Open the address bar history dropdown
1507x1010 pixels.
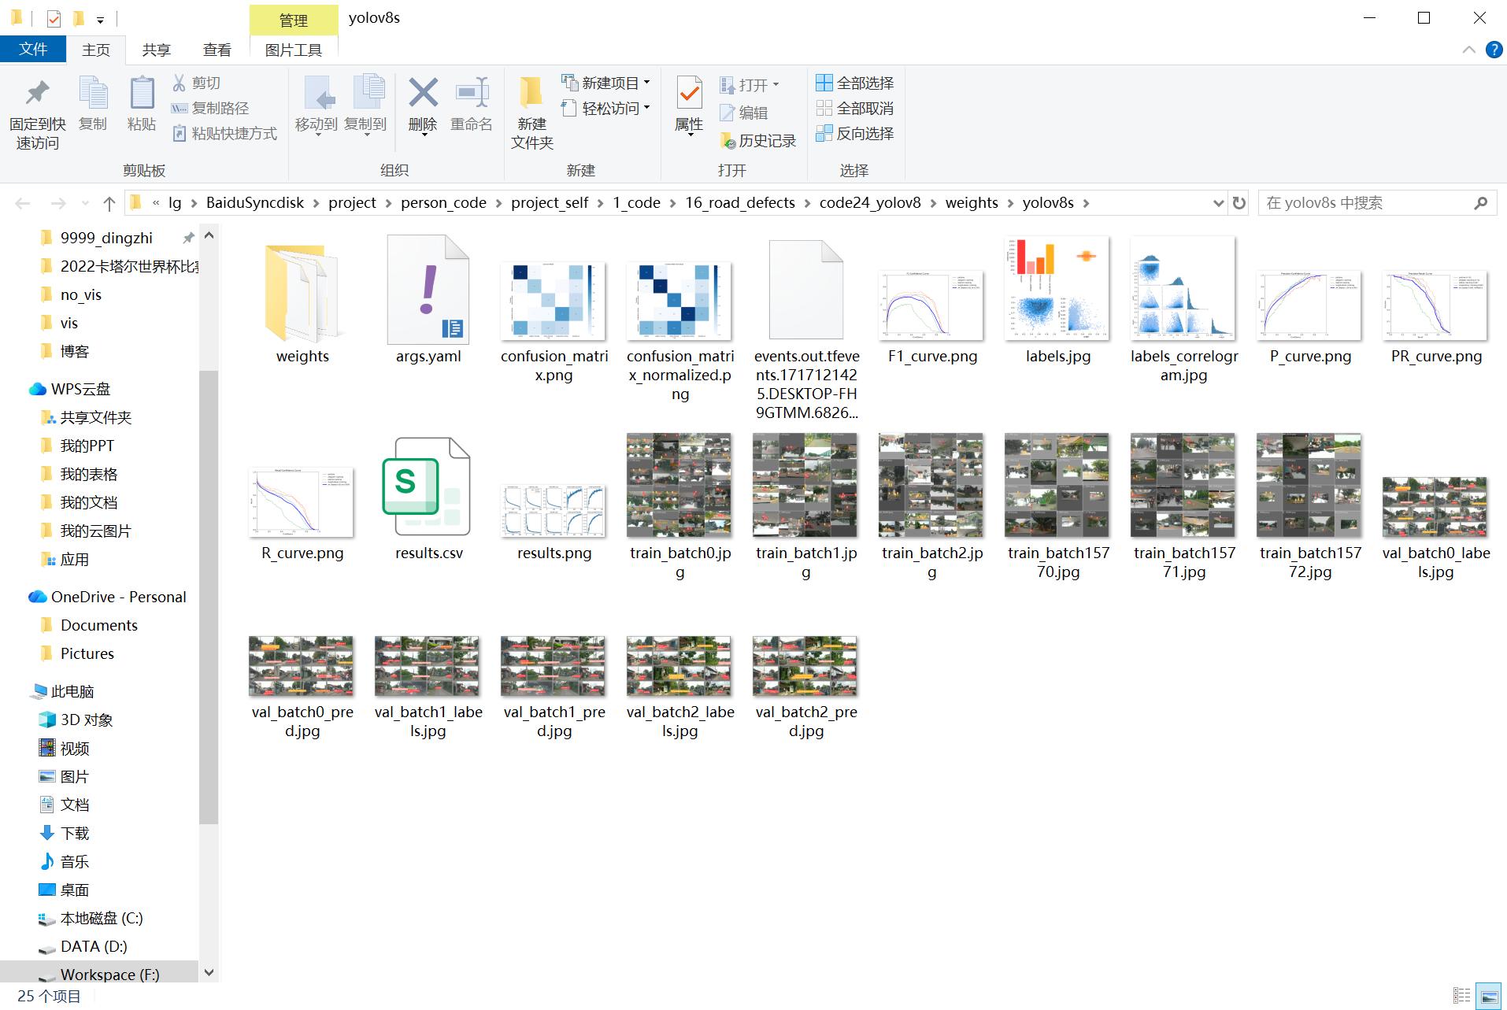[1218, 202]
